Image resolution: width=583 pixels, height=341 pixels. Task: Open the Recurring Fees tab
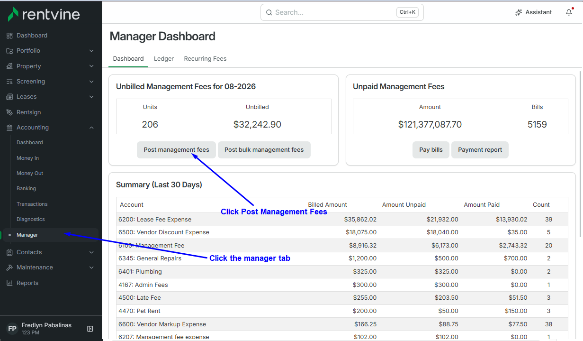(x=205, y=59)
